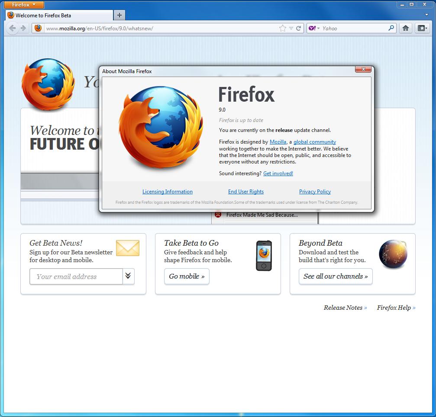Go back with the back arrow
Screen dimensions: 436x417
[x=13, y=28]
